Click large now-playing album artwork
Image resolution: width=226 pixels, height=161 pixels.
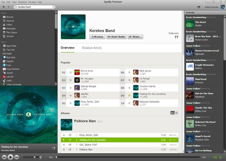coord(29,115)
